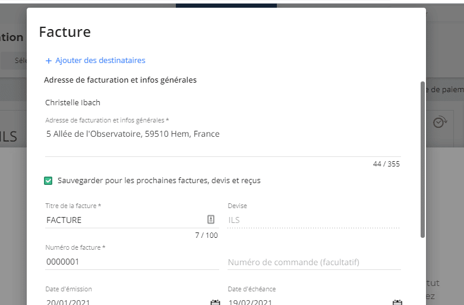The image size is (464, 305).
Task: Click the plus icon beside Ajouter des destinataires
Action: (x=49, y=61)
